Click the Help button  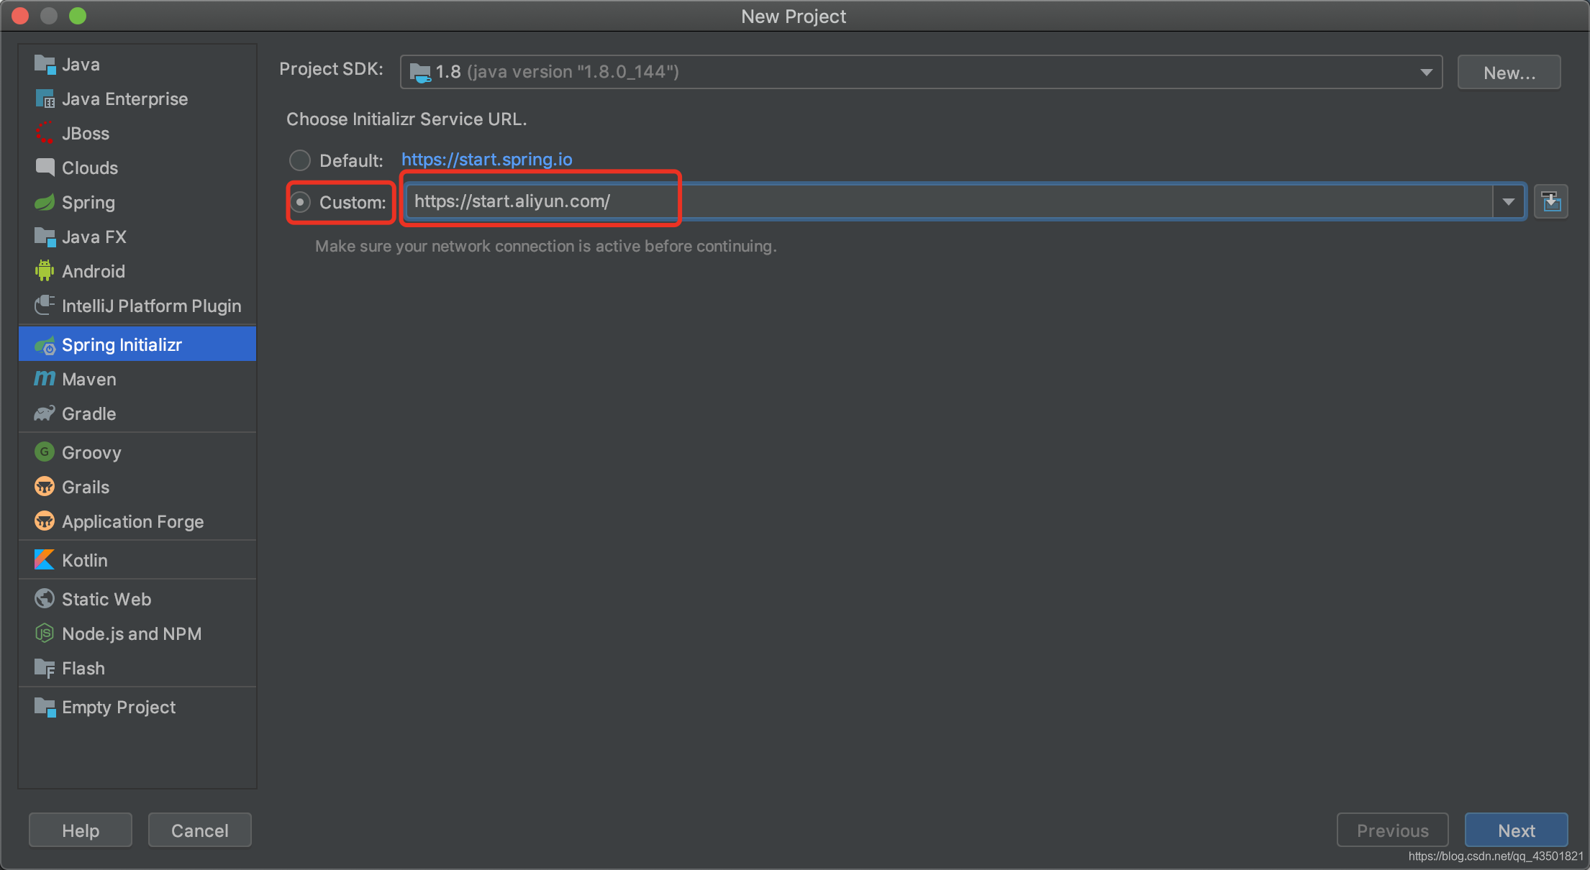pyautogui.click(x=81, y=830)
